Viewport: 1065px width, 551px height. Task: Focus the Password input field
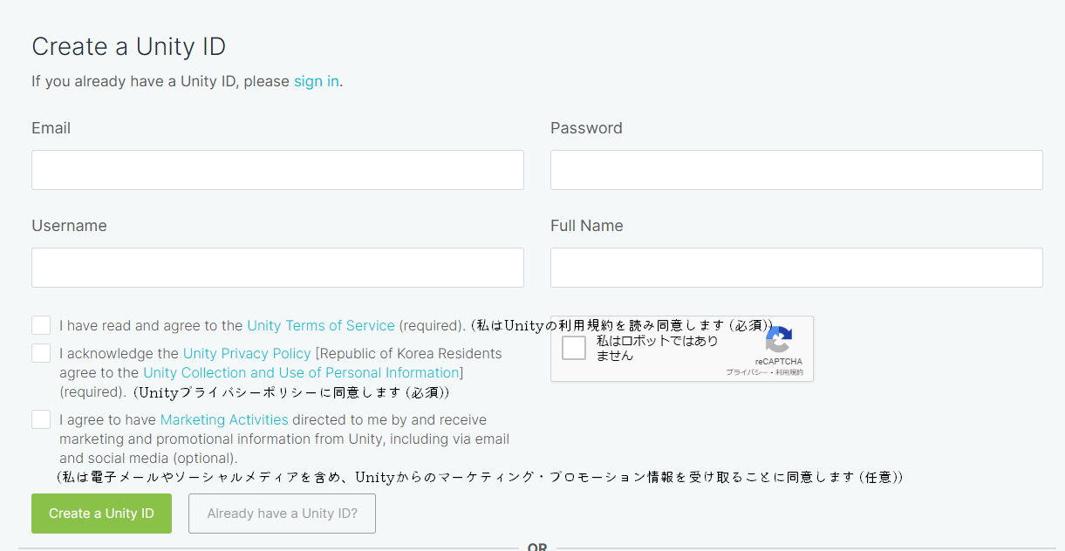(796, 170)
